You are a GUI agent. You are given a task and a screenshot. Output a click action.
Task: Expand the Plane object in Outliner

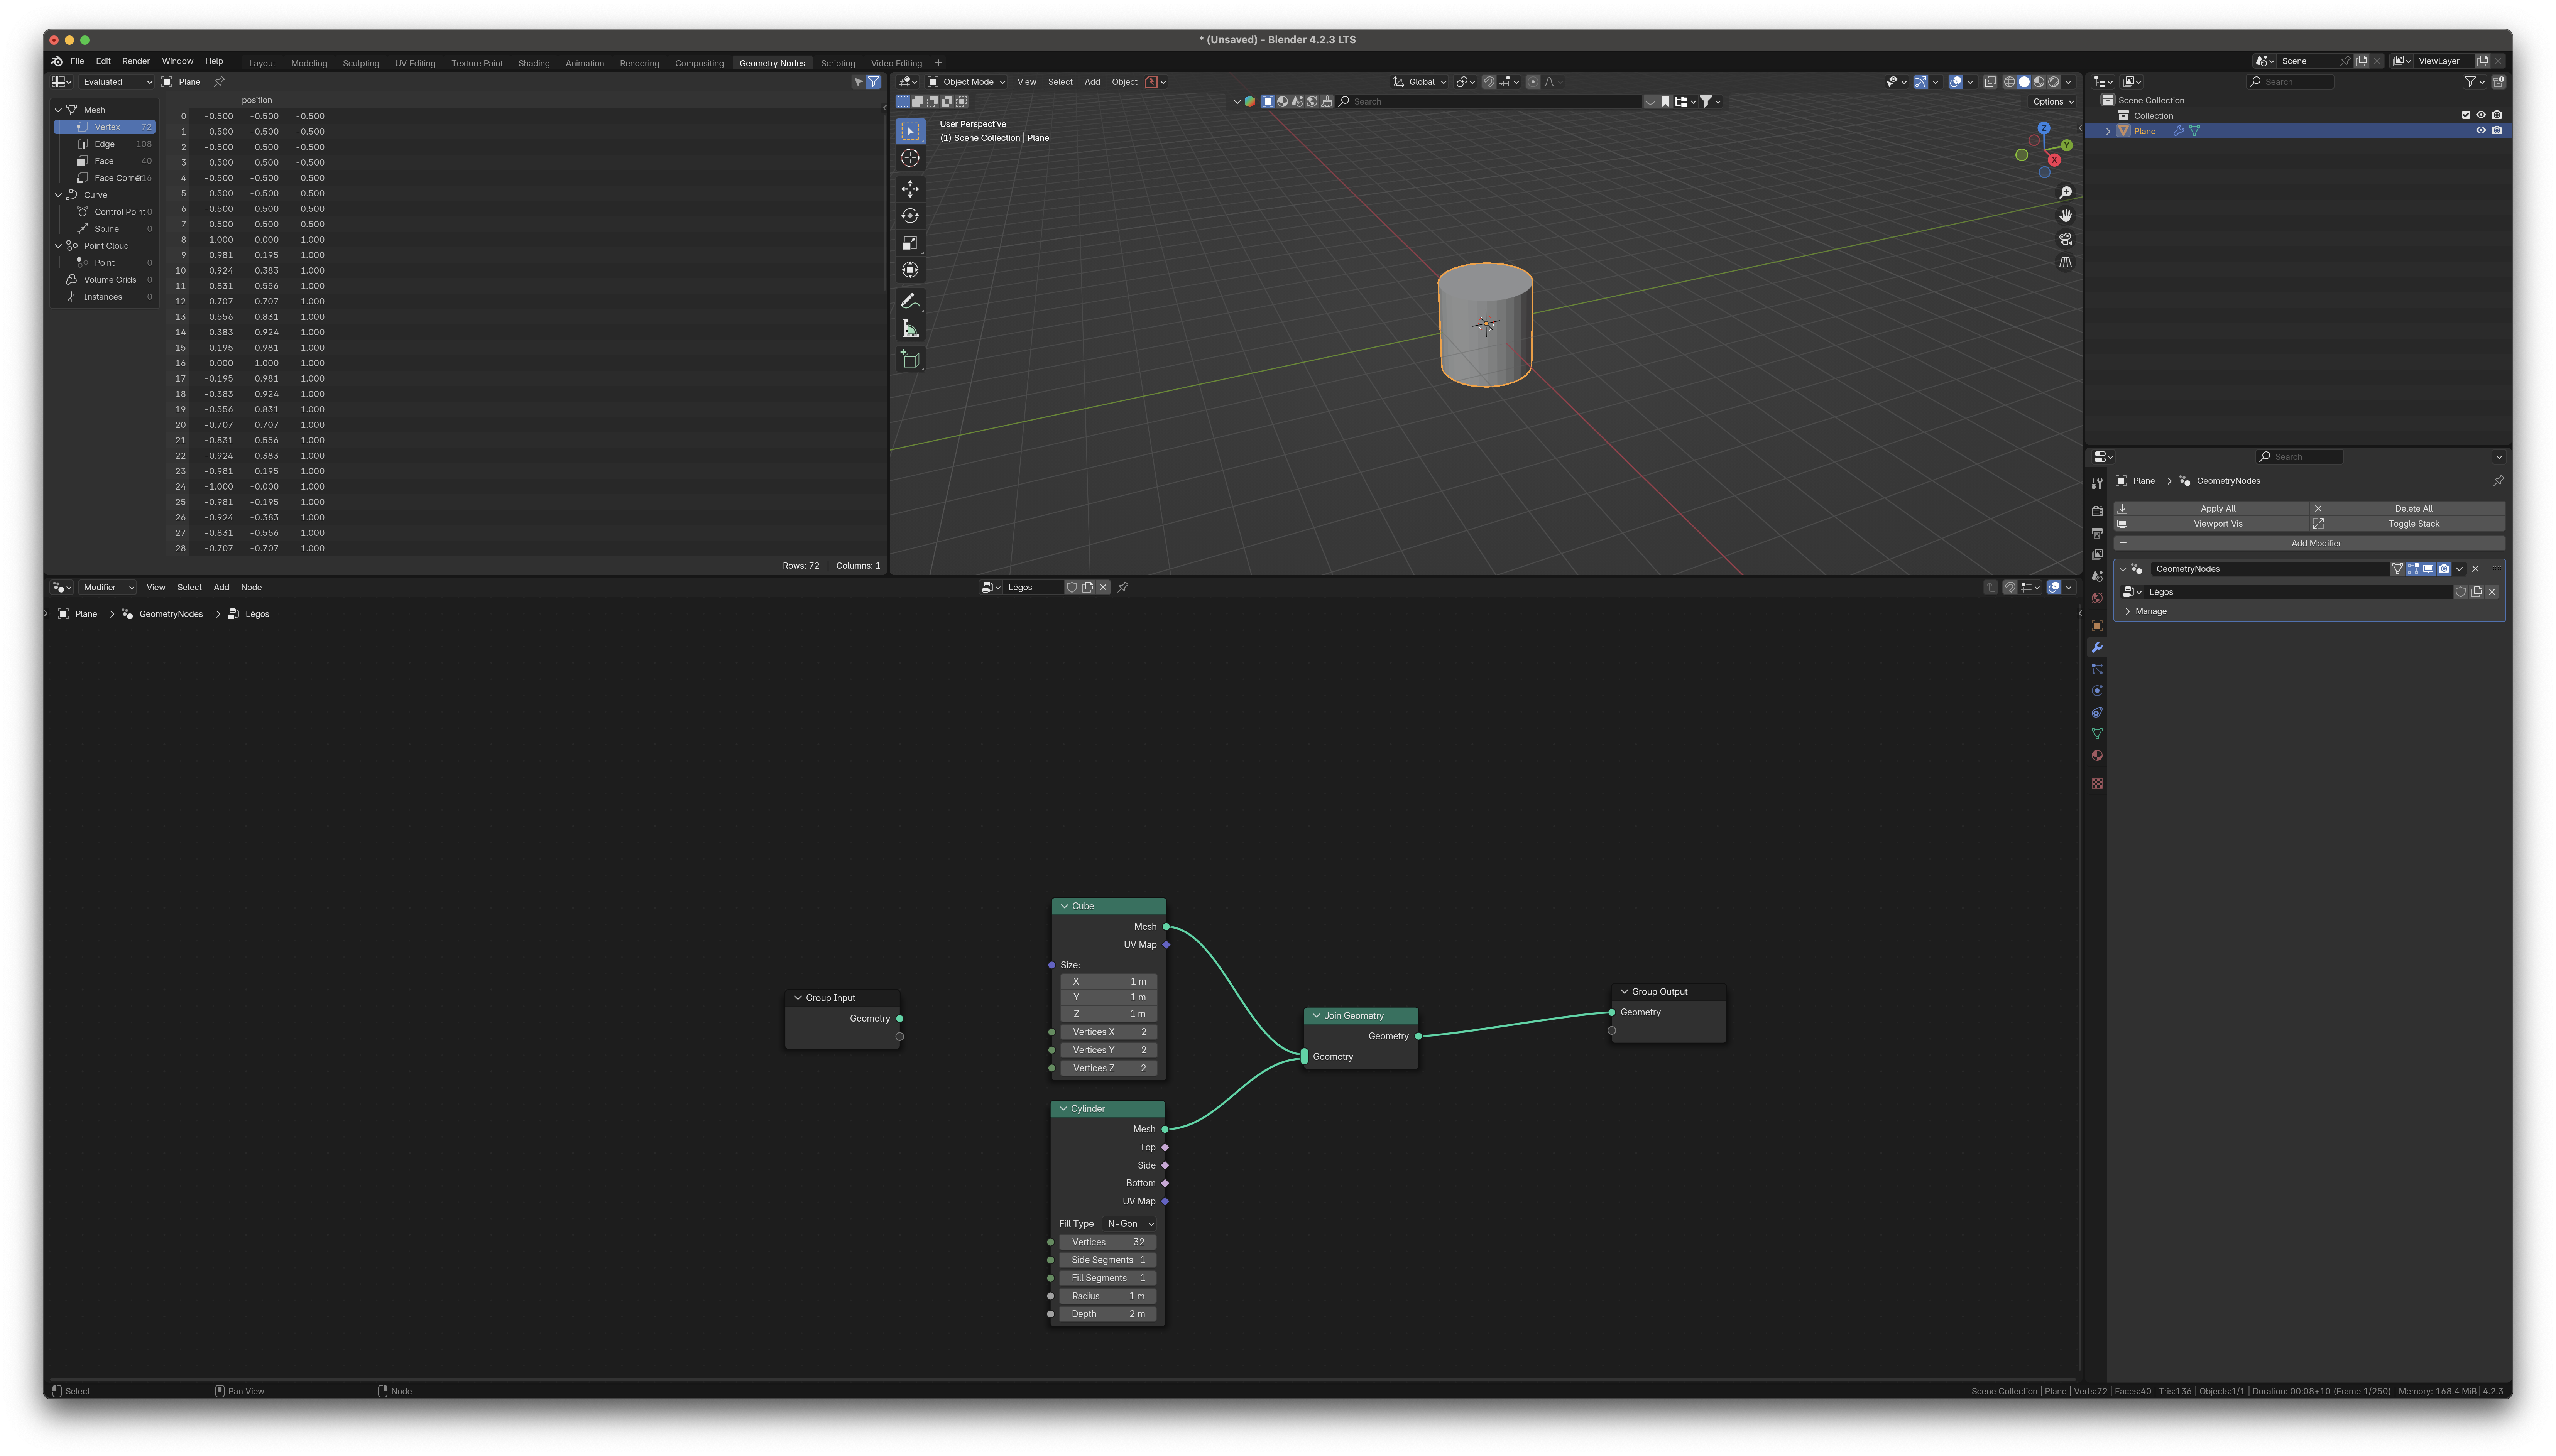[2108, 131]
